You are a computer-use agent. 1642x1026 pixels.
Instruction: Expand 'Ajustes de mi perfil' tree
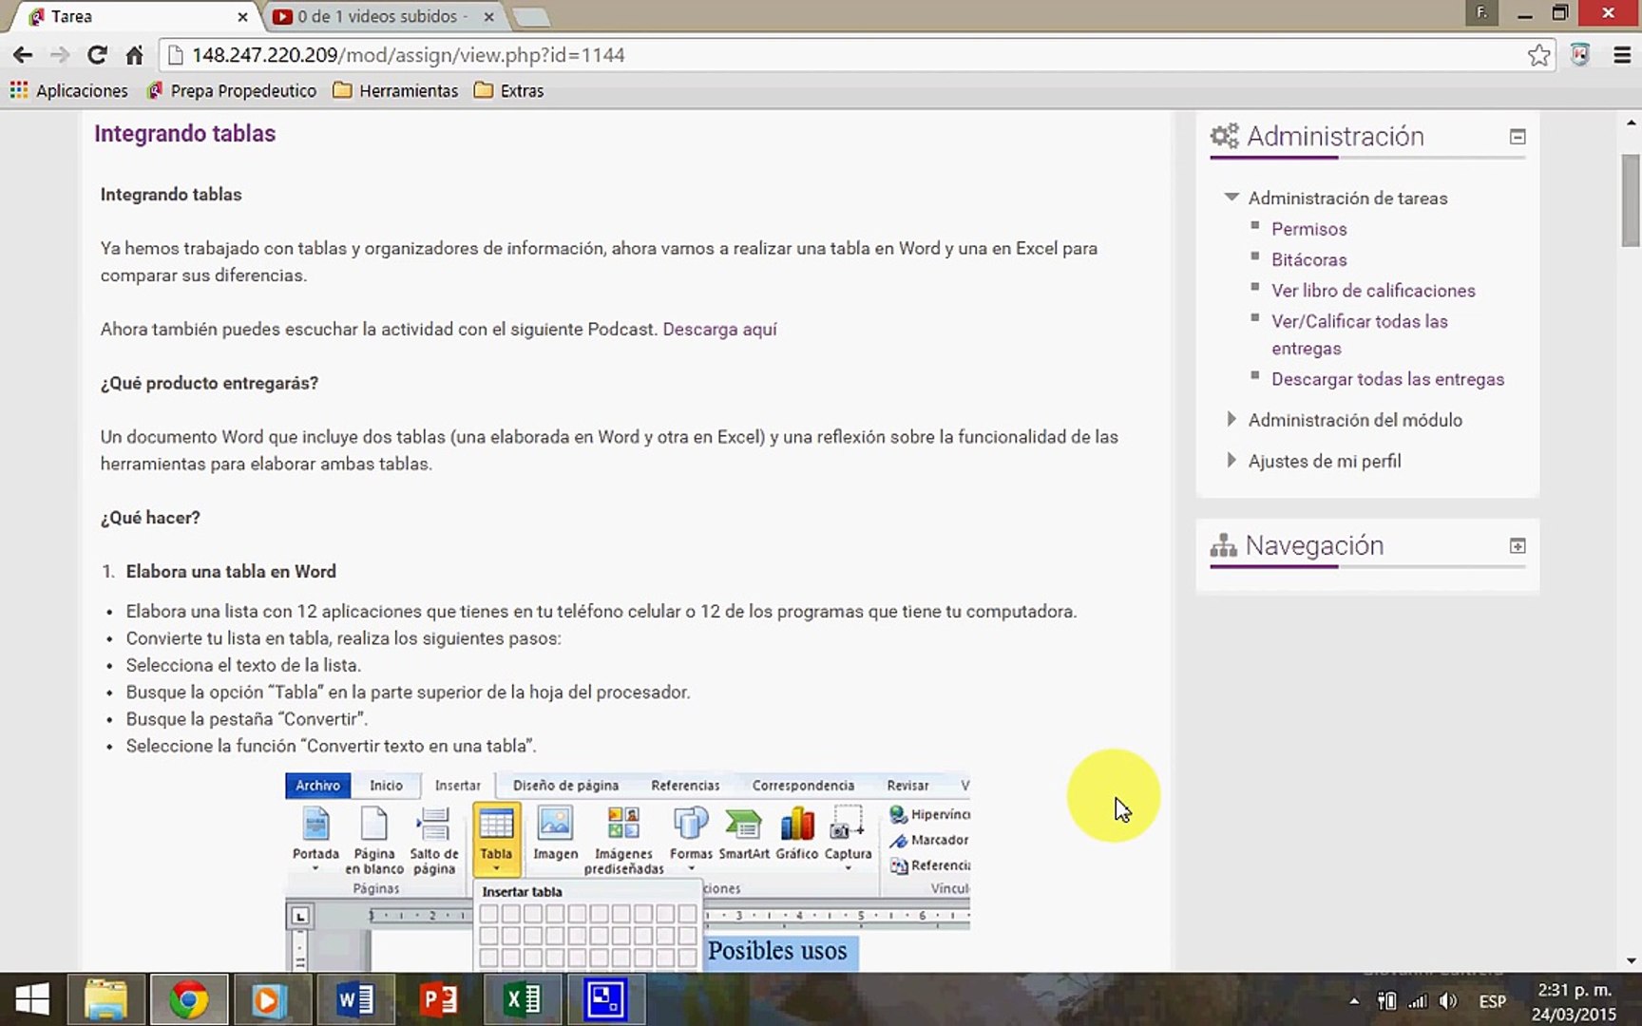click(1231, 460)
